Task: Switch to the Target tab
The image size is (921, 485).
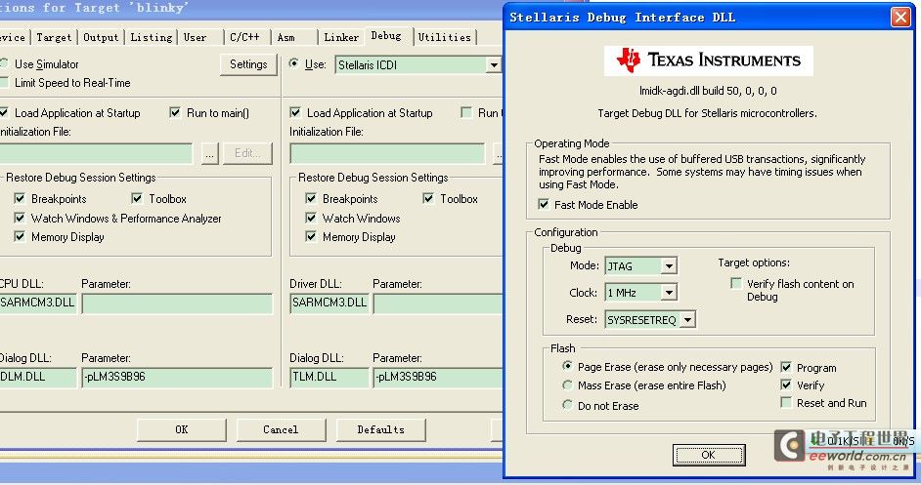Action: [x=54, y=37]
